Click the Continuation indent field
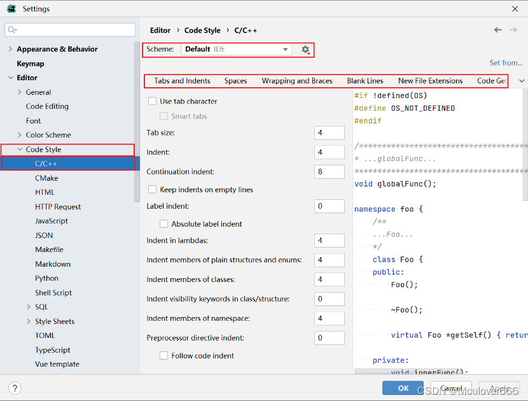This screenshot has height=401, width=528. [330, 172]
